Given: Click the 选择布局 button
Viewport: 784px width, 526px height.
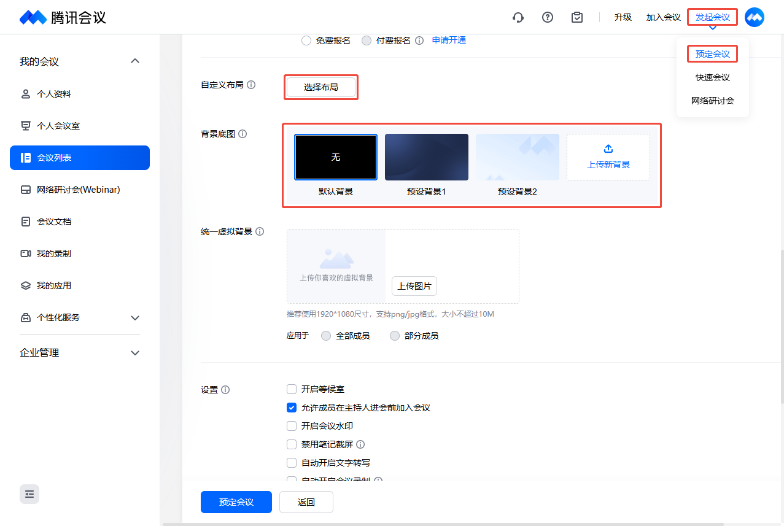Looking at the screenshot, I should coord(321,87).
